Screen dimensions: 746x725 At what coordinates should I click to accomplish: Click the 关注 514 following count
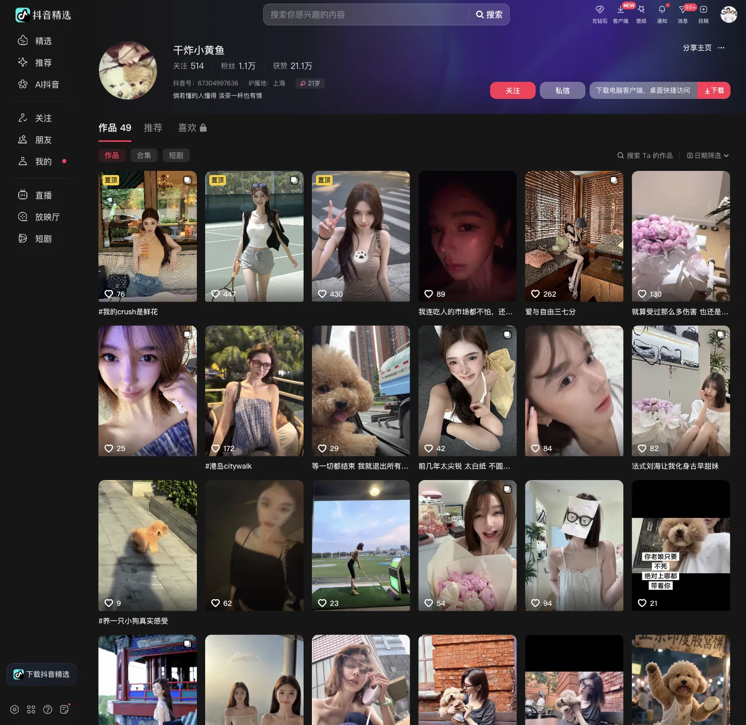tap(189, 66)
